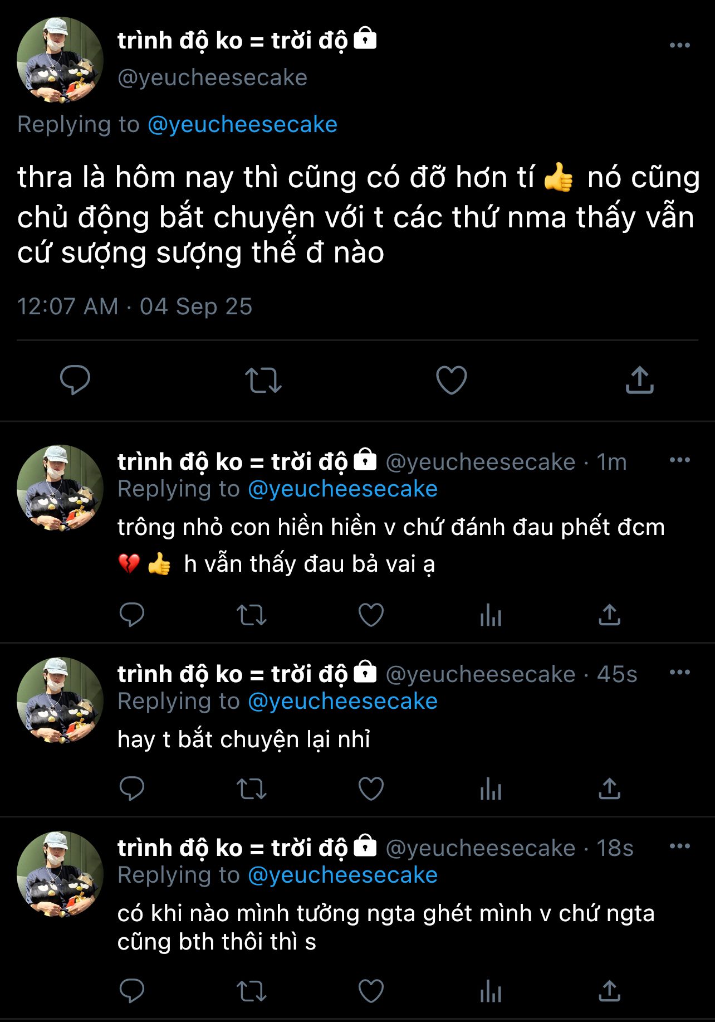
Task: Open more options on the 45s reply
Action: [679, 673]
